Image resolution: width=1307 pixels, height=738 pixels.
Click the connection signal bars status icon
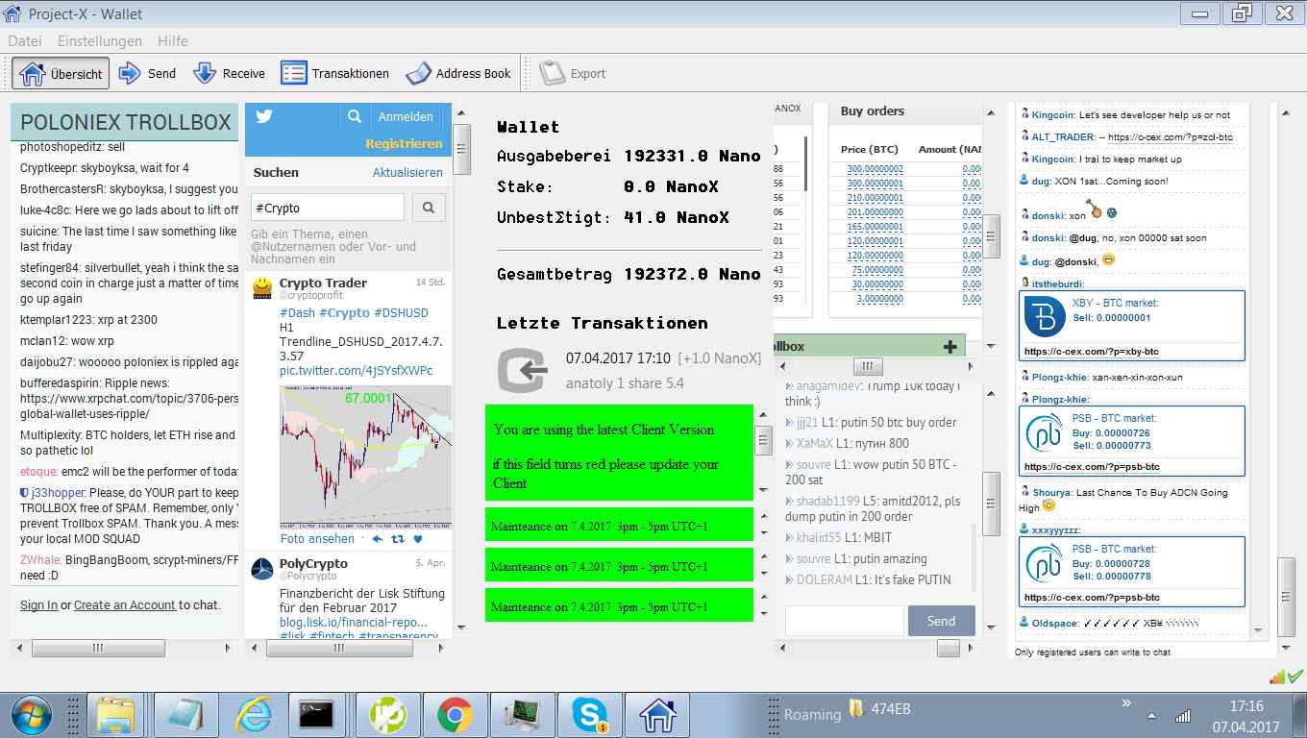[1277, 676]
